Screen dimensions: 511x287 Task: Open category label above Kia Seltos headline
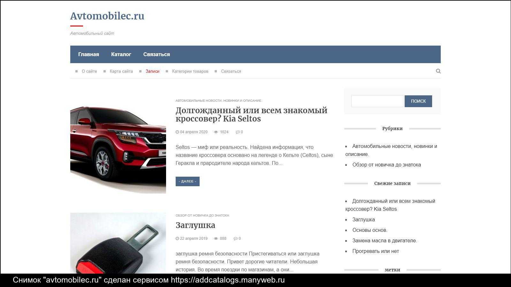click(219, 101)
